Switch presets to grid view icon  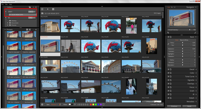pyautogui.click(x=27, y=30)
